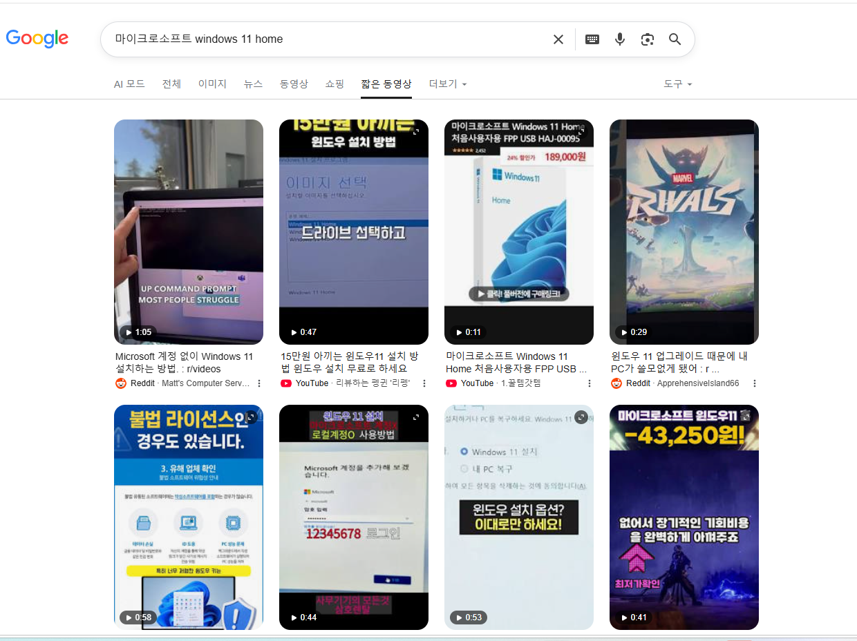Click the magnifying glass search button
The width and height of the screenshot is (857, 641).
pos(675,39)
